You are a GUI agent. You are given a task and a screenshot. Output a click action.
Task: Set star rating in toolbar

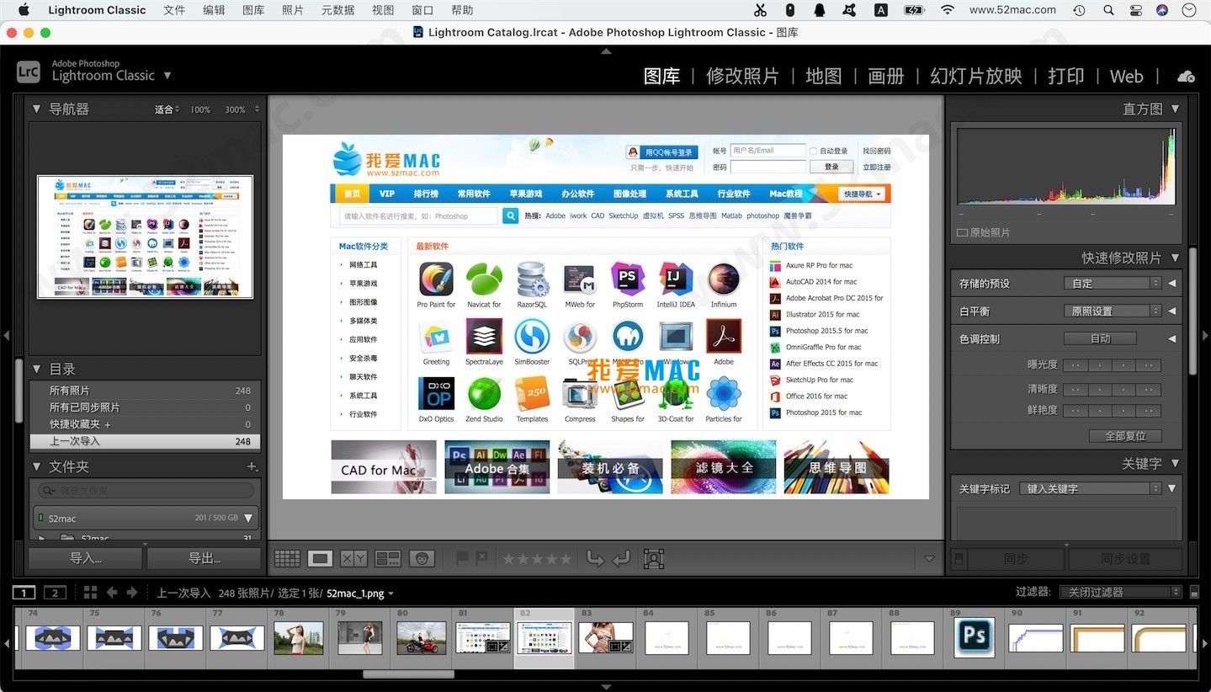tap(536, 558)
